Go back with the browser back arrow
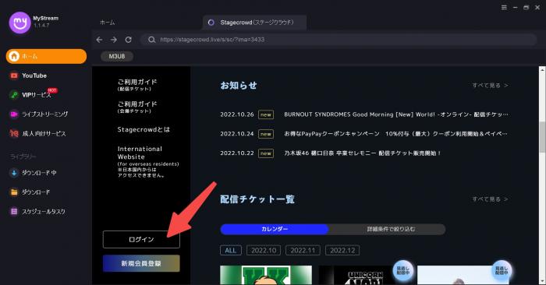Image resolution: width=546 pixels, height=285 pixels. [99, 40]
